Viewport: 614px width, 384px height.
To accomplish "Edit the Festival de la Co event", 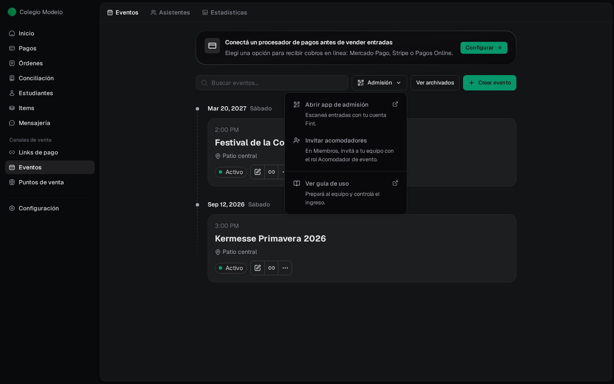I will (258, 172).
